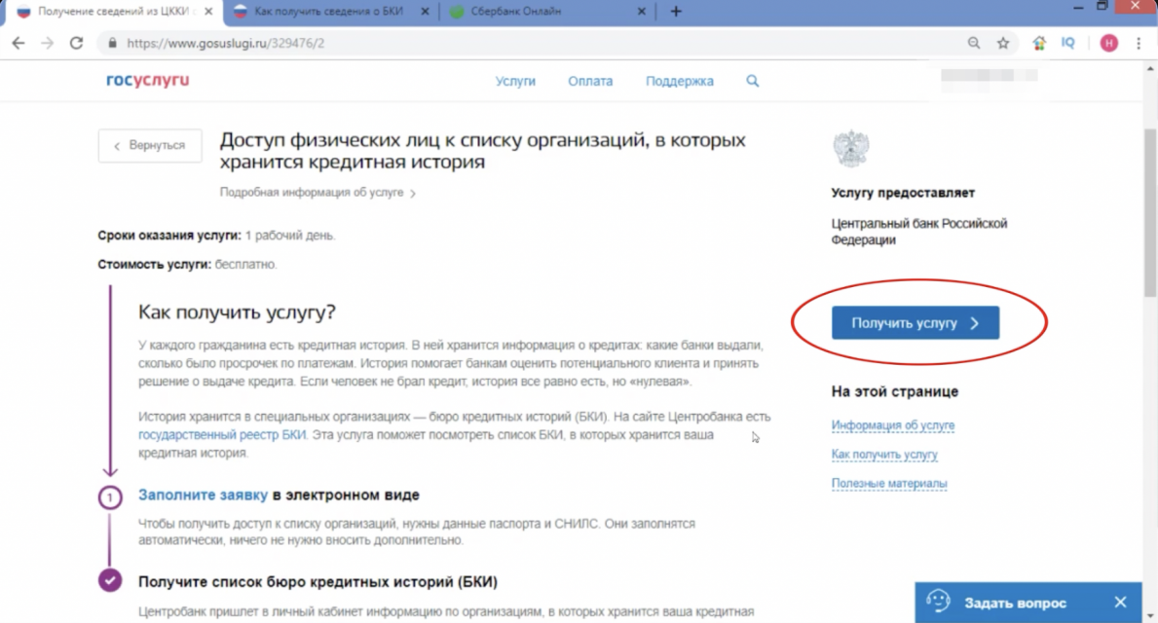Viewport: 1158px width, 623px height.
Task: Click inside the address bar
Action: coord(390,43)
